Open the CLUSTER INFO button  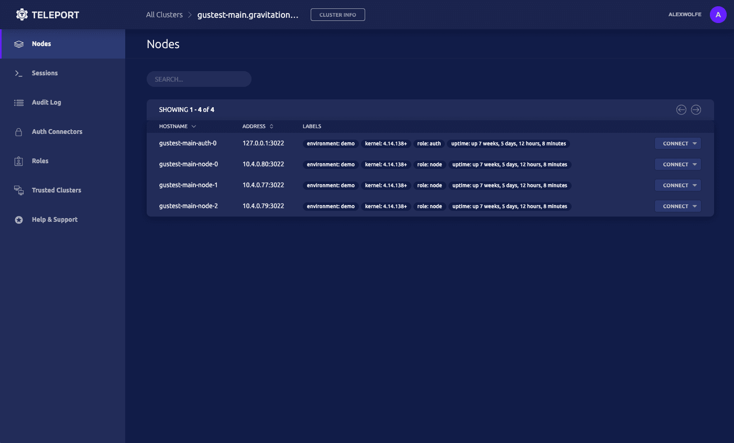(x=337, y=14)
